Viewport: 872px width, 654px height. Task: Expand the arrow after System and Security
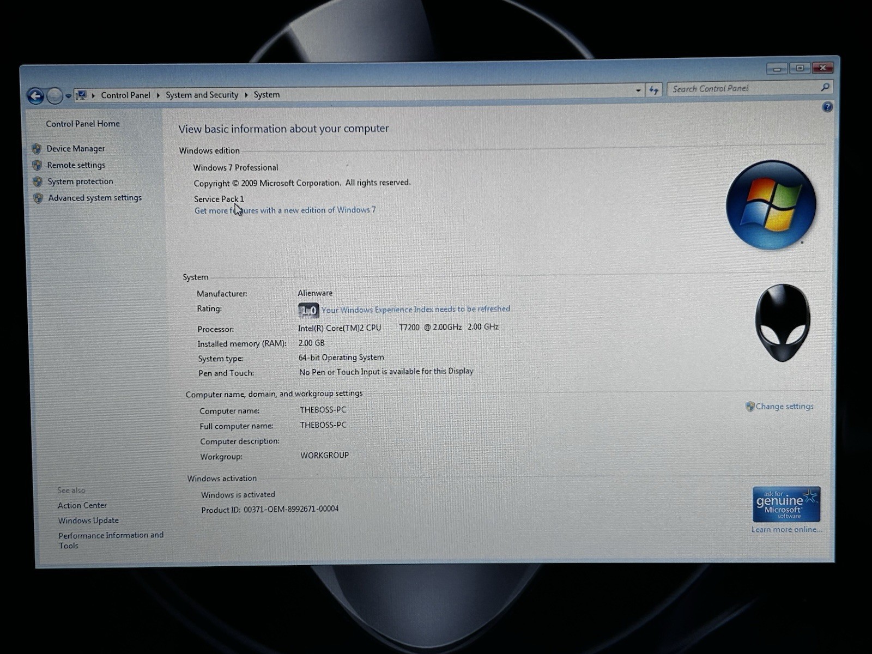pyautogui.click(x=246, y=94)
